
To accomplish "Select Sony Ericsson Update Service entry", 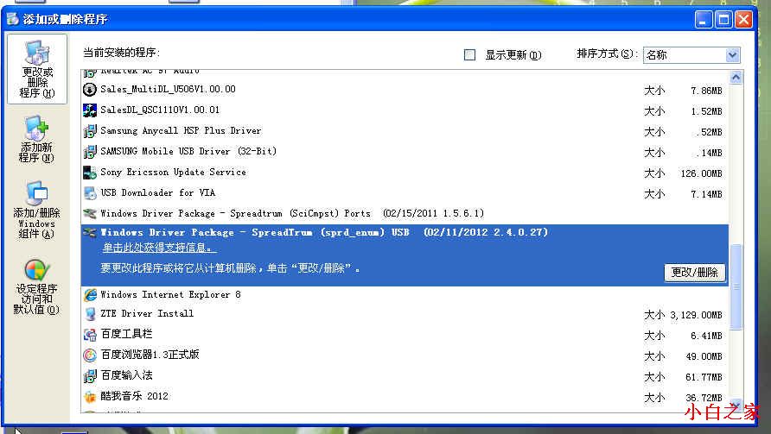I will tap(405, 173).
